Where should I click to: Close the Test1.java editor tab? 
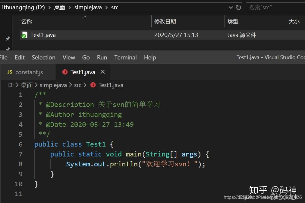tap(102, 72)
